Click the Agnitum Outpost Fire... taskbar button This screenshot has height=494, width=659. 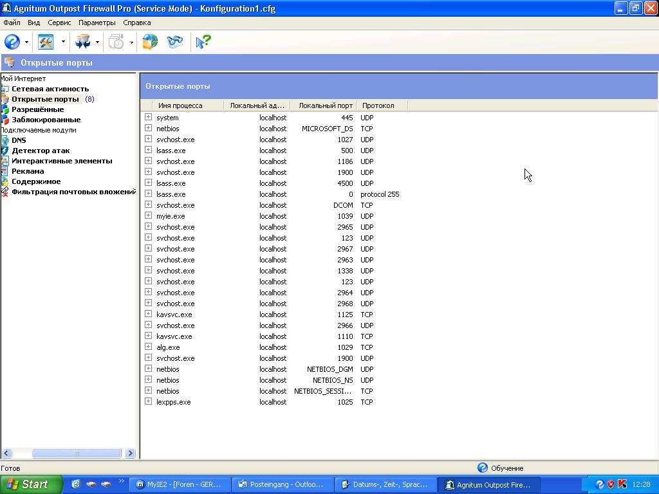point(488,485)
